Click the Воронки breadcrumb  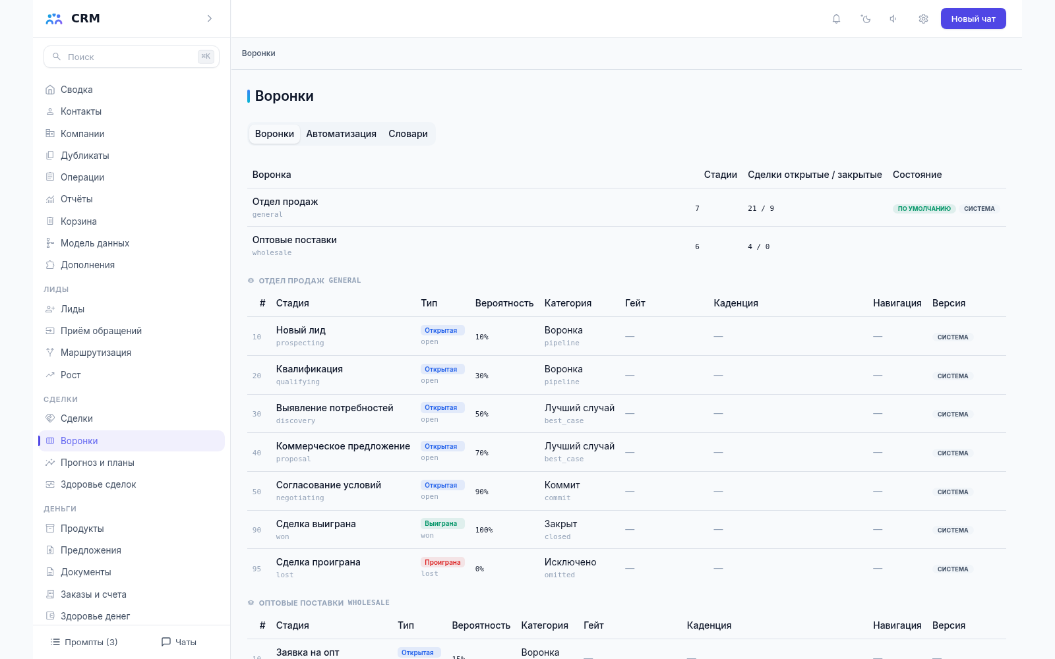click(x=258, y=53)
